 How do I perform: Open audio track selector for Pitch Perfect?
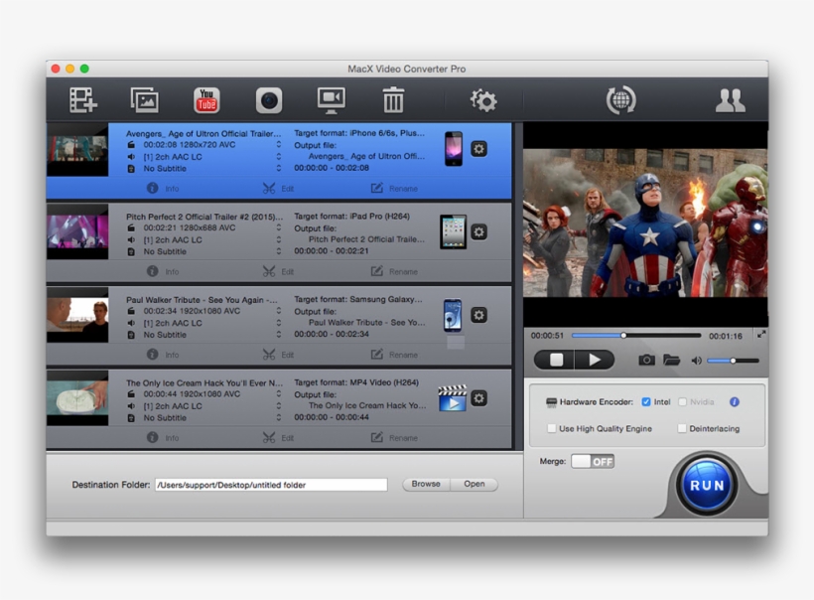tap(279, 239)
